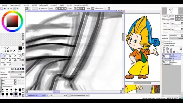Toggle the Выбранное checkbox in toolbar
The width and height of the screenshot is (183, 103).
pyautogui.click(x=39, y=9)
